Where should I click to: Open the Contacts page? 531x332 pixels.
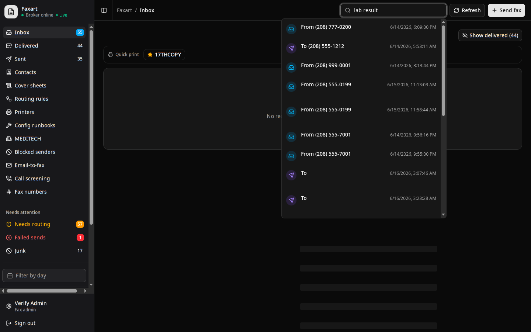[x=44, y=72]
